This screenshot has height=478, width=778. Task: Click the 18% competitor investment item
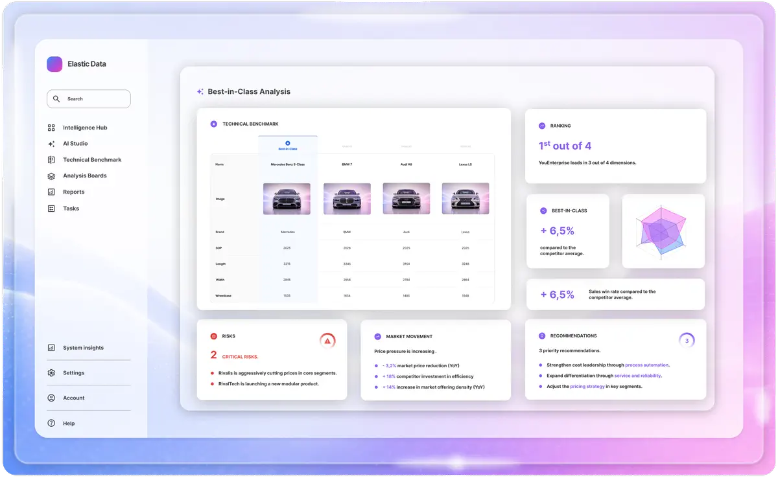428,376
